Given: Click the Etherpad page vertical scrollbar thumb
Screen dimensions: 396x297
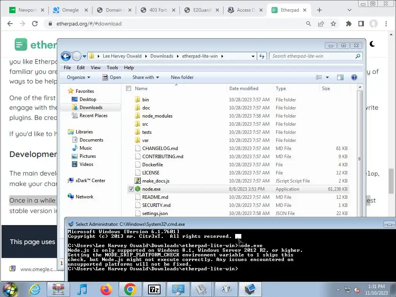Looking at the screenshot, I should pos(391,181).
